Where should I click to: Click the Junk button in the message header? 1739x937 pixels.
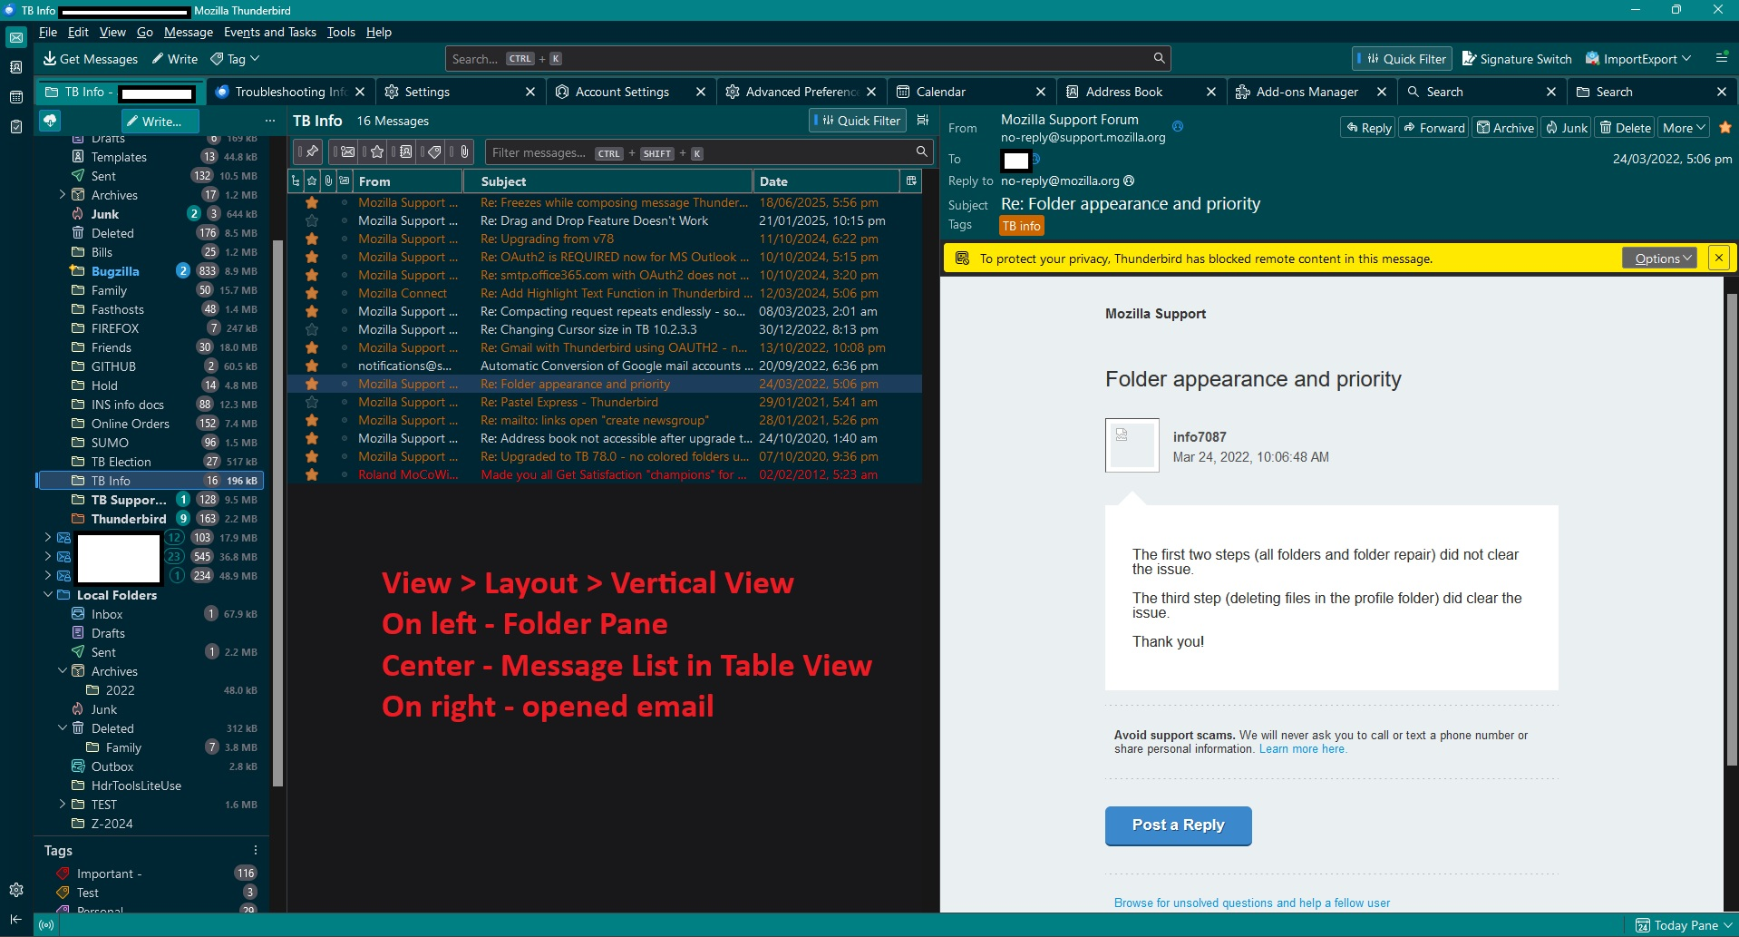pos(1567,128)
